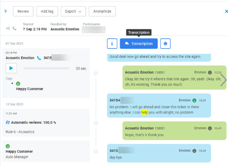The width and height of the screenshot is (228, 165).
Task: Expand right side panel chevron arrow
Action: point(224,80)
